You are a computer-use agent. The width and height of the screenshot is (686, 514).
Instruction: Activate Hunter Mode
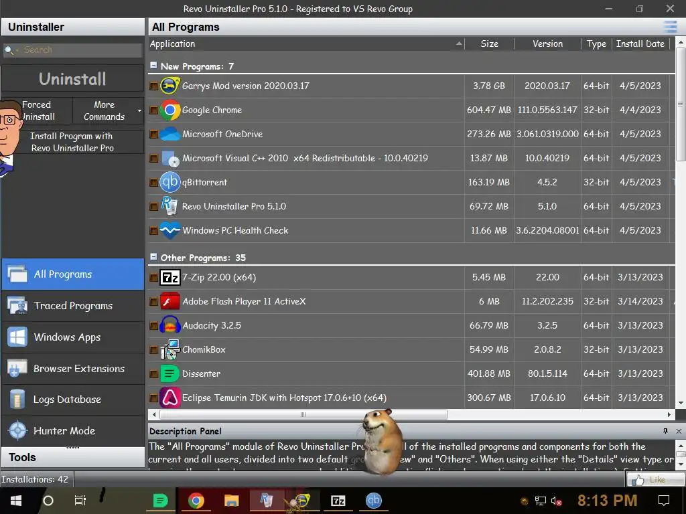73,430
